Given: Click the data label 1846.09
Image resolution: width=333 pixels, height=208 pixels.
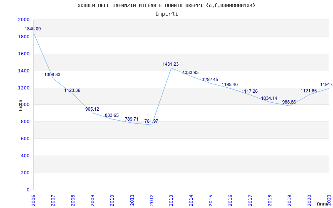Looking at the screenshot, I should click(x=33, y=29).
